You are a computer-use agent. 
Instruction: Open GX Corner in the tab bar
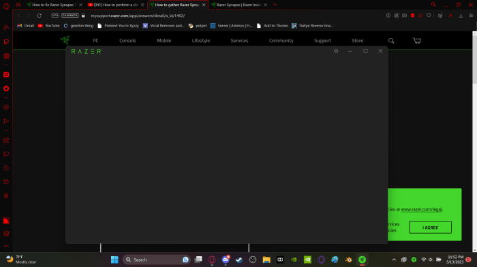click(18, 5)
